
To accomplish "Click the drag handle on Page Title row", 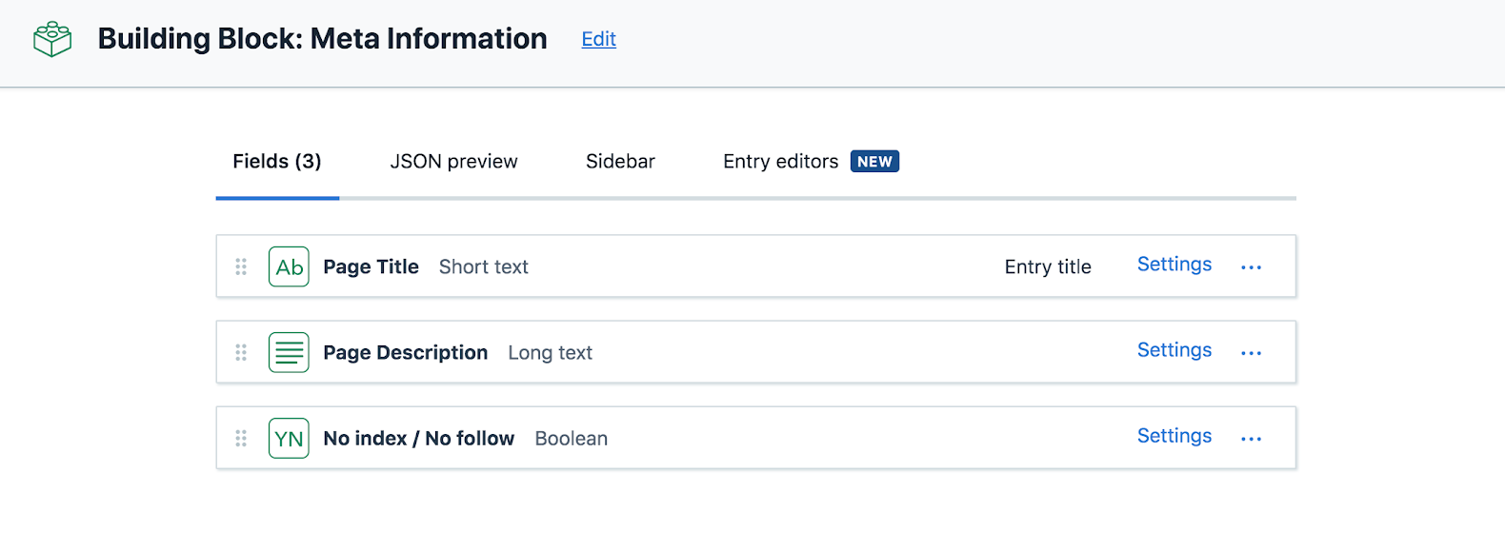I will [241, 267].
